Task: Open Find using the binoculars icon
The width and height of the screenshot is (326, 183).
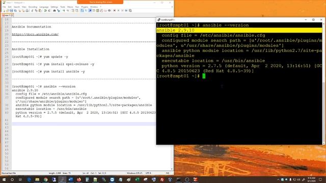Action: (55, 11)
